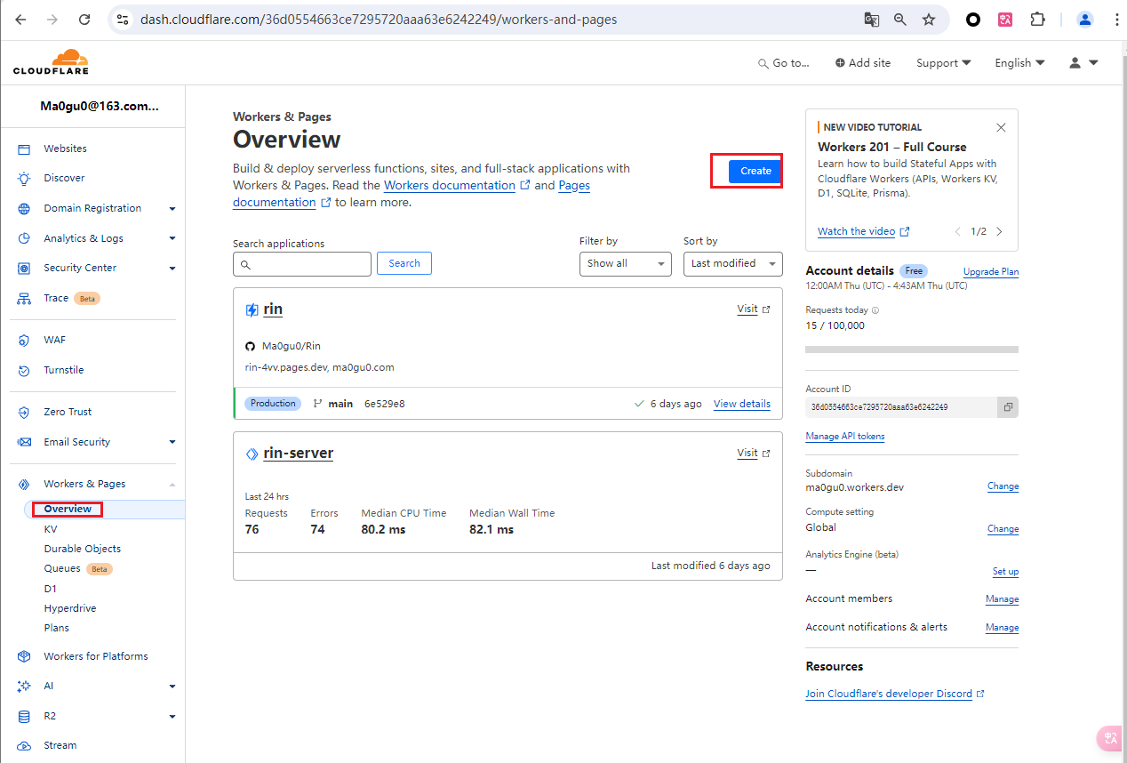
Task: Click the Worker icon beside rin-server
Action: point(252,454)
